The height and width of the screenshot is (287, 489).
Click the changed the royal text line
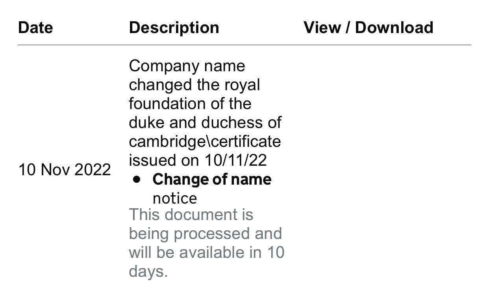(x=194, y=85)
